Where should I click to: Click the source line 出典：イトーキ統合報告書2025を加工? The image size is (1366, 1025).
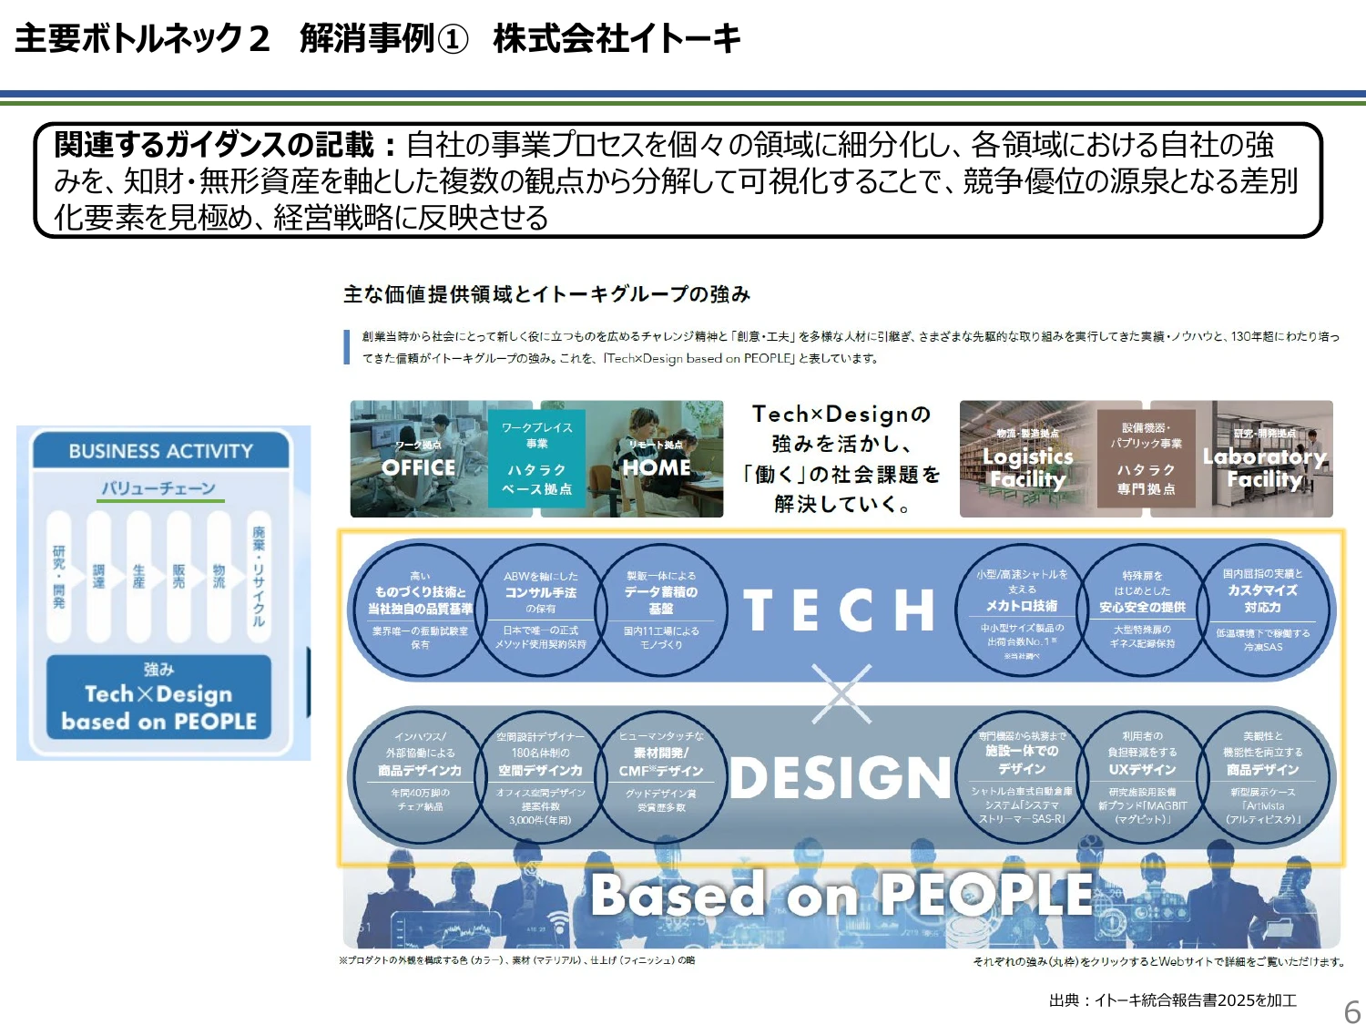(1173, 1000)
